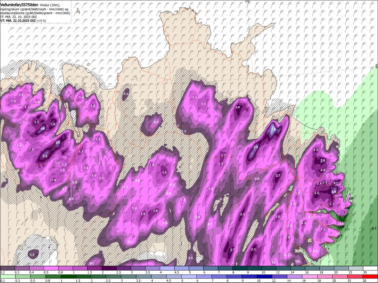Viewport: 378px width, 283px height.
Task: Select the 3.4 value on the map
Action: pyautogui.click(x=45, y=156)
